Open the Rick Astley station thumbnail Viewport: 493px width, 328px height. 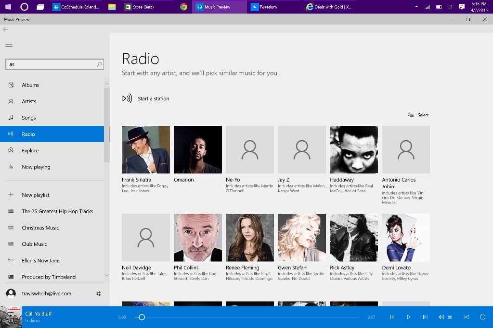[354, 238]
